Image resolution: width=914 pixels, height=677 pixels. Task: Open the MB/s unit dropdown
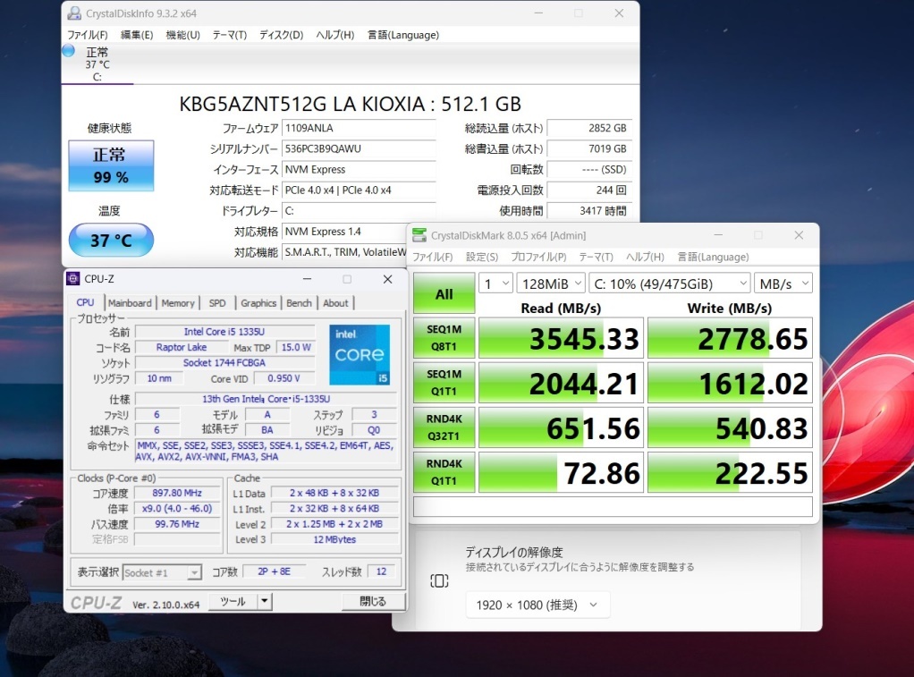(783, 284)
